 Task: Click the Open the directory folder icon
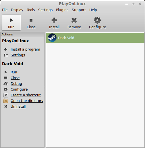tap(6, 101)
